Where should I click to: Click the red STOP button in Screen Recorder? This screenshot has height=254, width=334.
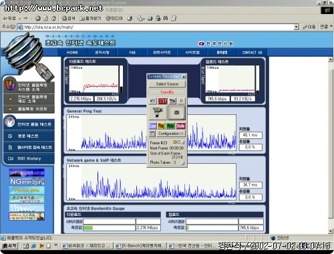coord(162,101)
